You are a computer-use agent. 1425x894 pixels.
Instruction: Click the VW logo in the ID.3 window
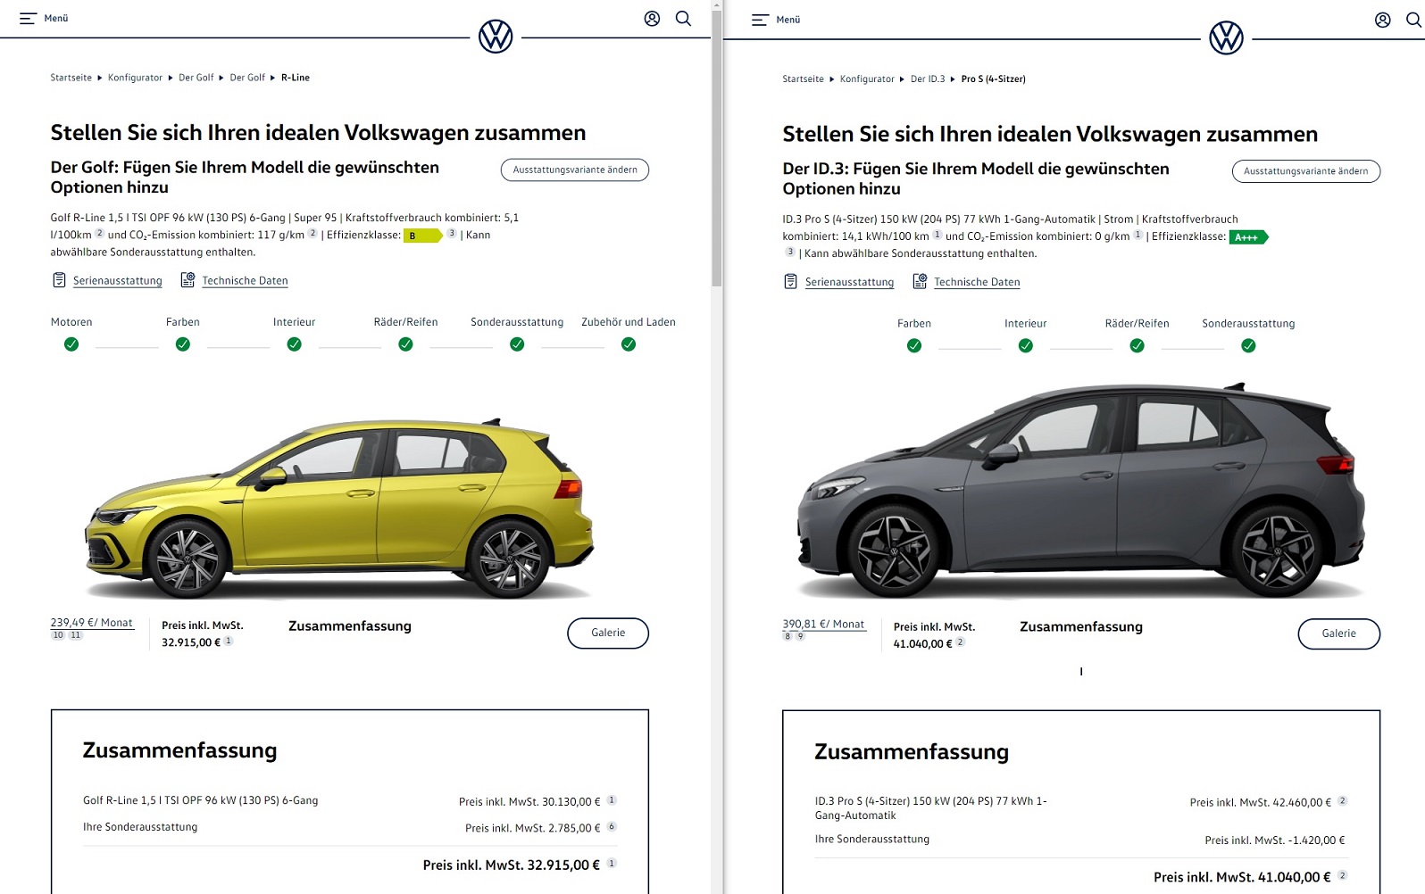coord(1226,38)
